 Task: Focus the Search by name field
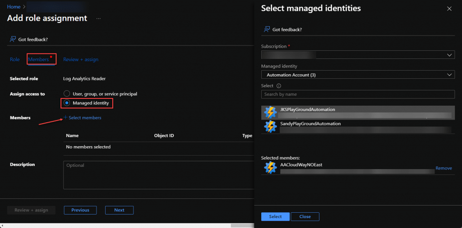(358, 94)
